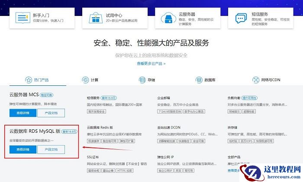Click 查看详情 under 云数据库 RDS MySQL 版
The image size is (303, 182).
[x=23, y=150]
